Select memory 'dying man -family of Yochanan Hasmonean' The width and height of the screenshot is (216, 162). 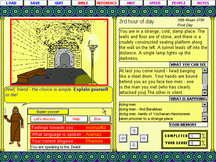155,114
